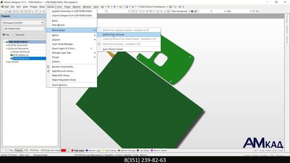Screen dimensions: 290x163
Task: Select Auto-Position Sheet menu item
Action: pos(129,49)
